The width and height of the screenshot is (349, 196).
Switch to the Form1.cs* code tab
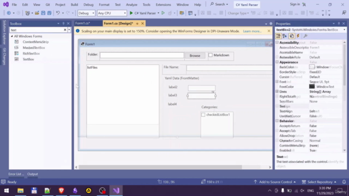tap(83, 23)
